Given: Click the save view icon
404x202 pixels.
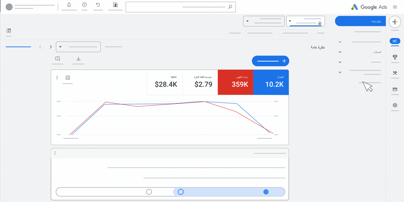Looking at the screenshot, I should pyautogui.click(x=9, y=31).
